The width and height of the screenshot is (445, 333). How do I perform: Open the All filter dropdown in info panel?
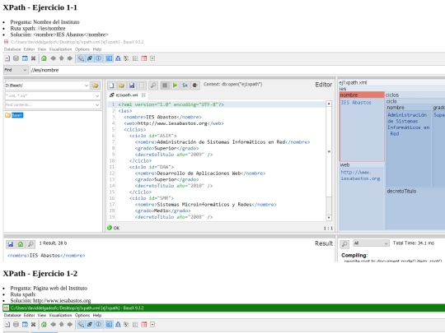coord(371,243)
